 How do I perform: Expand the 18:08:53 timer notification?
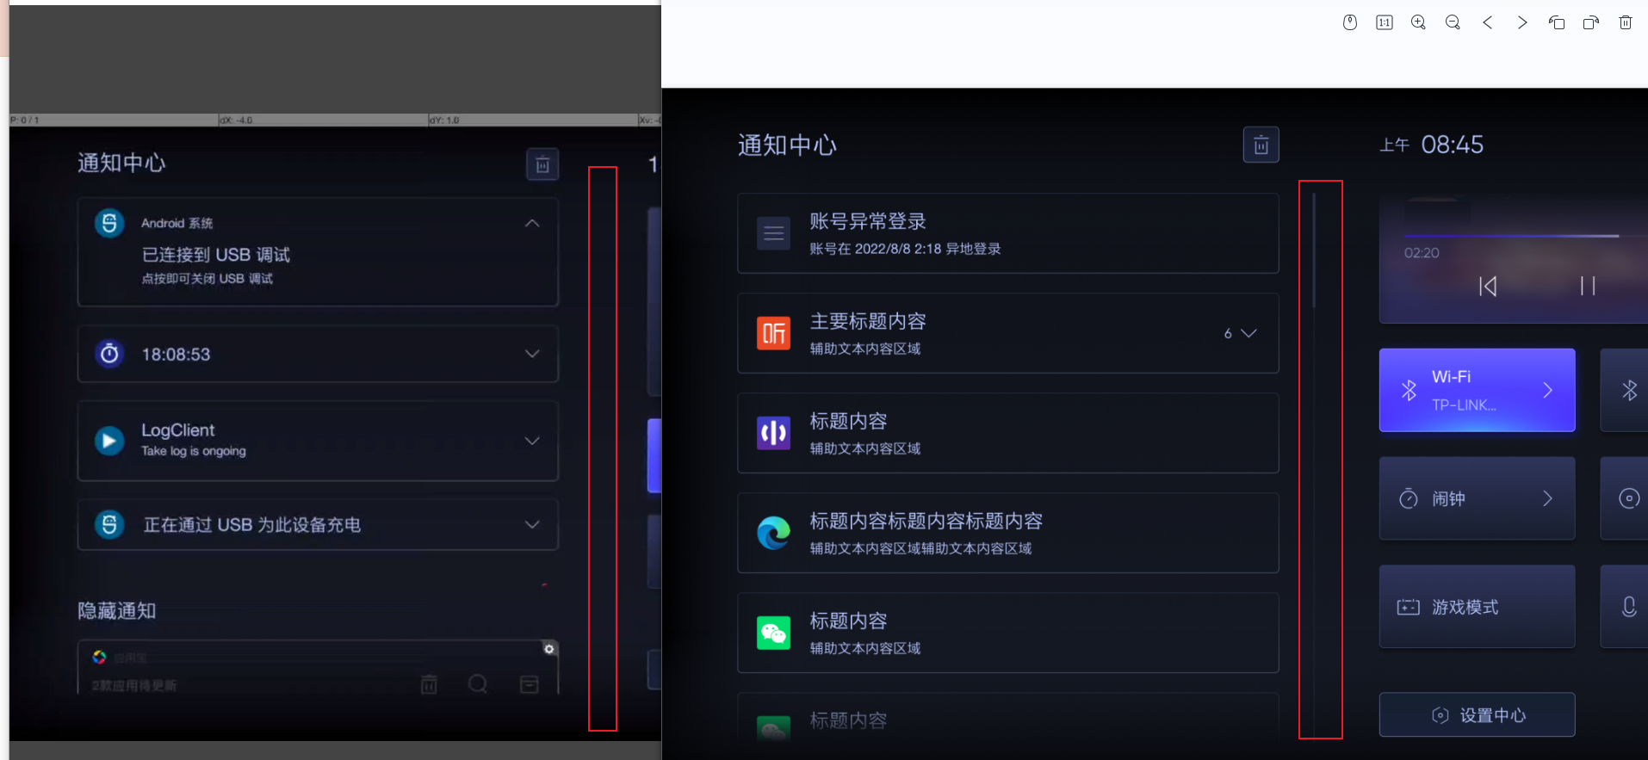point(532,354)
